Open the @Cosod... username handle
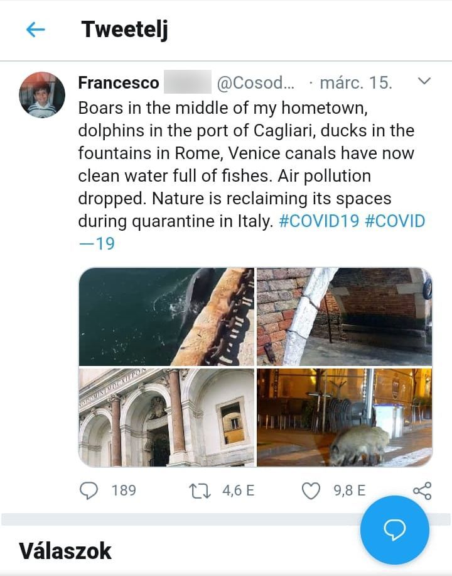Screen dimensions: 452x576 coord(256,82)
